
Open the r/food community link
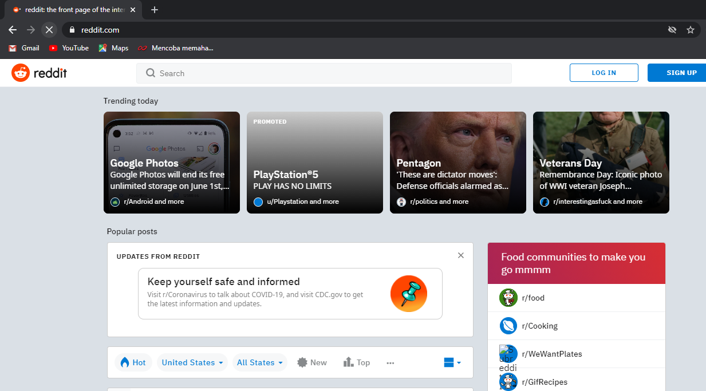pyautogui.click(x=533, y=298)
